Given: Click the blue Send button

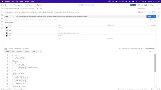Looking at the screenshot, I should (x=150, y=16).
